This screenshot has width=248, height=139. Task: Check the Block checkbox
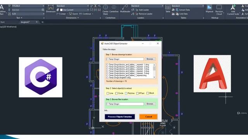click(x=148, y=93)
